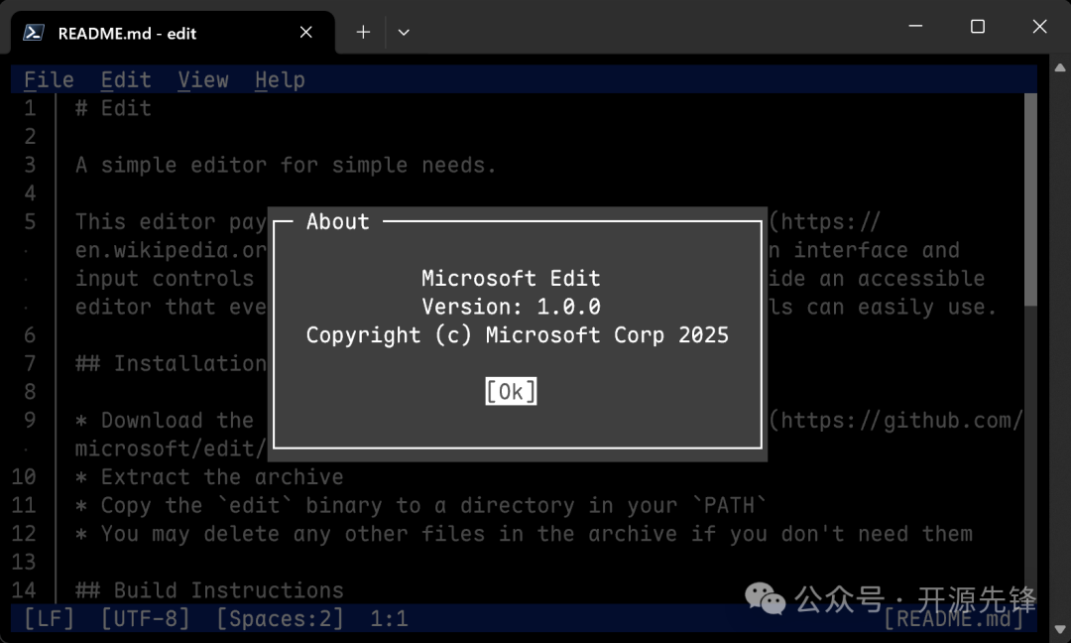Screen dimensions: 1071x643
Task: Click the '# Edit' heading on line 1
Action: coord(113,108)
